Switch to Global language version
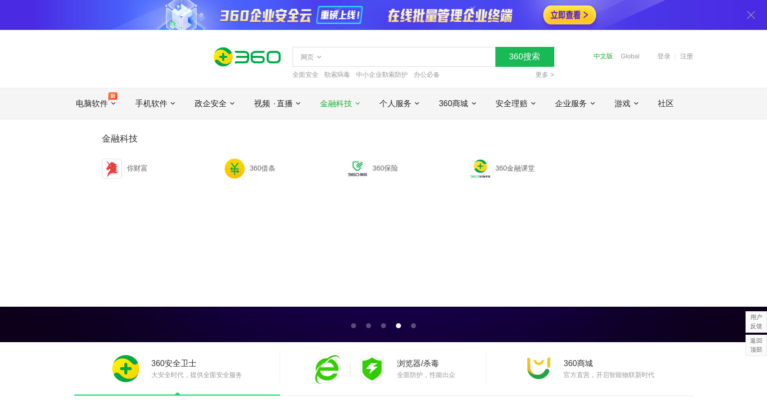Viewport: 767px width, 411px height. (630, 56)
